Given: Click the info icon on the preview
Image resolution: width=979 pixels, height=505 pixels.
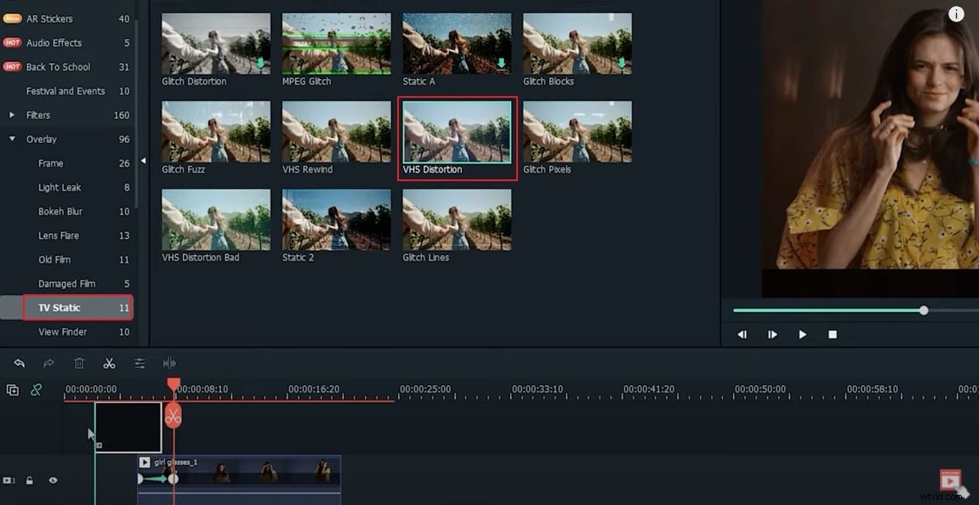Looking at the screenshot, I should point(957,14).
